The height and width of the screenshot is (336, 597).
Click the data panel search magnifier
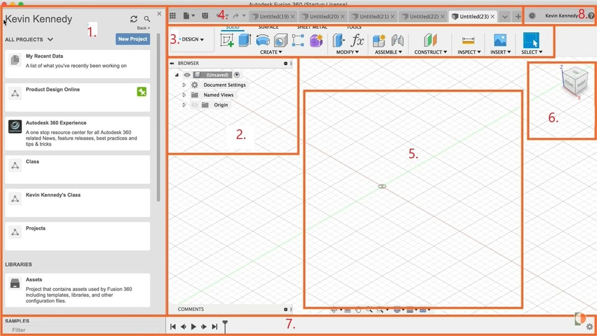[x=147, y=19]
